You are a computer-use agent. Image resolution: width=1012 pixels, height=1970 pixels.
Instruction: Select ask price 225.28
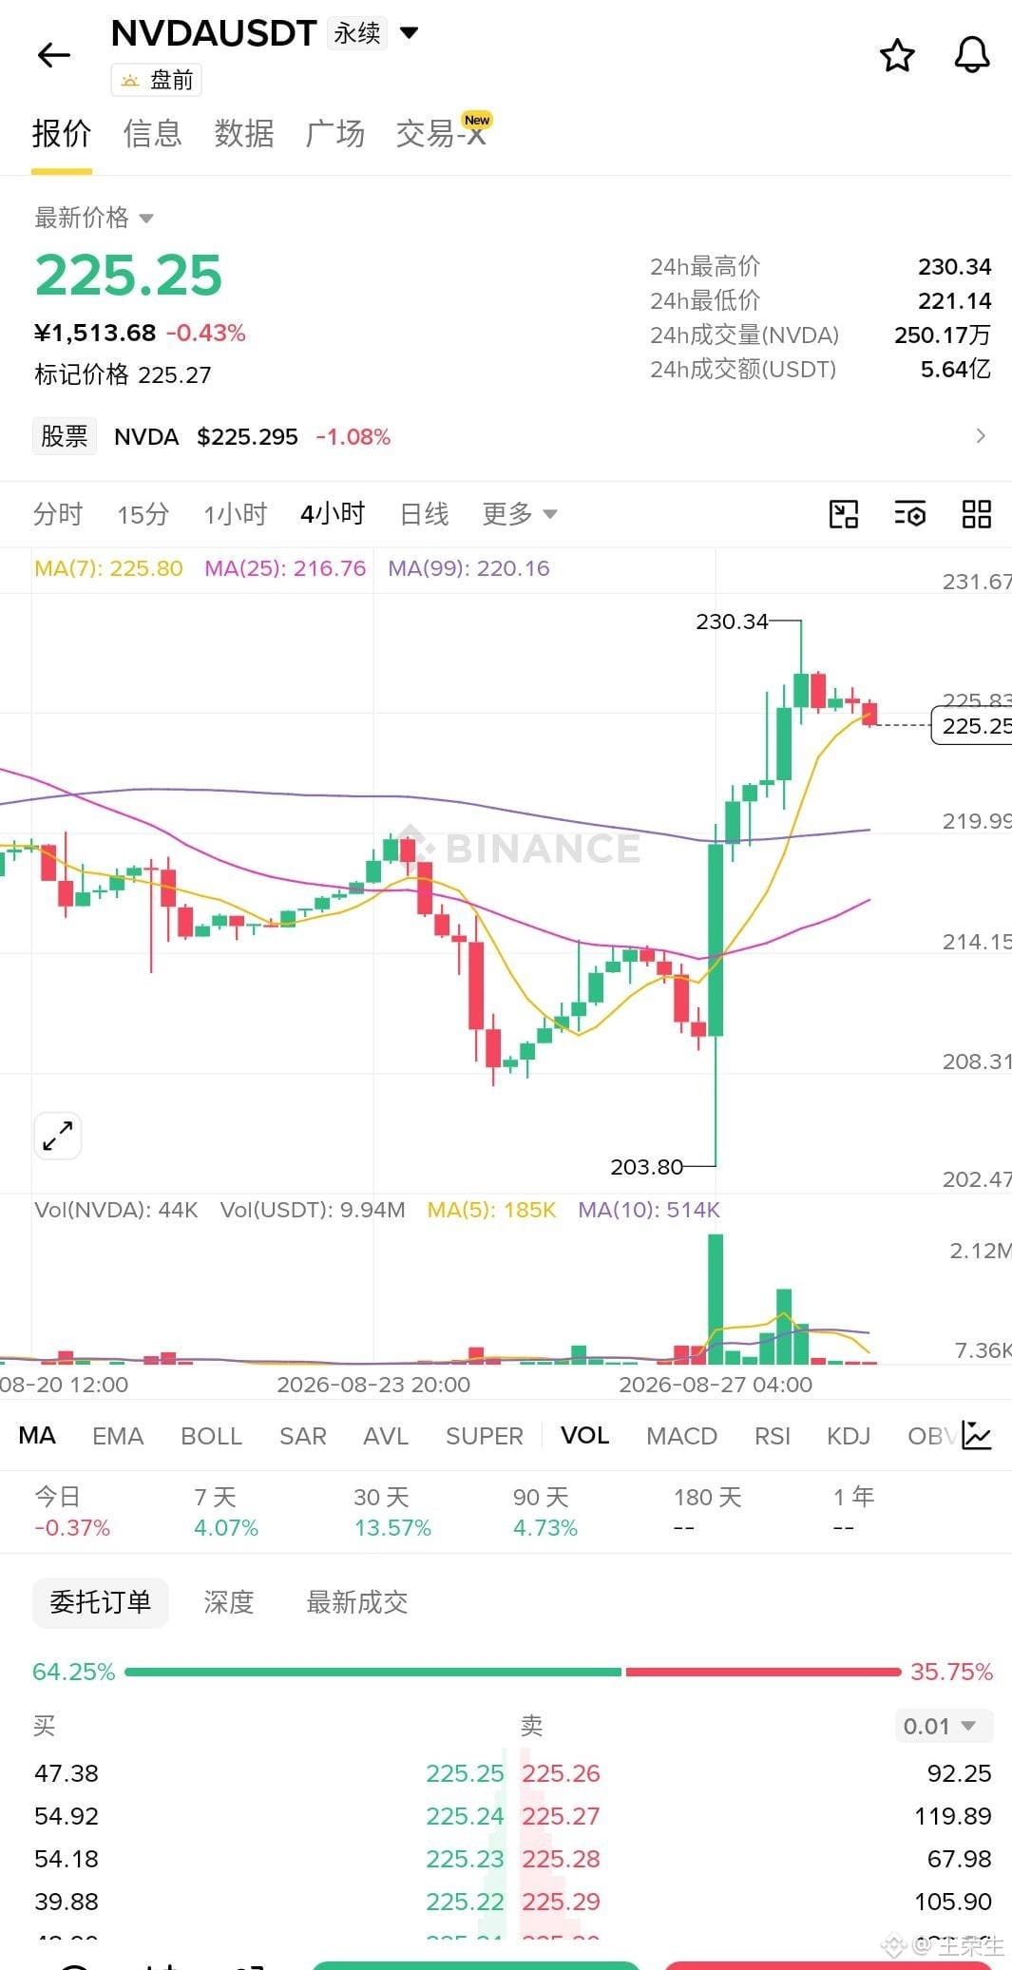(561, 1859)
